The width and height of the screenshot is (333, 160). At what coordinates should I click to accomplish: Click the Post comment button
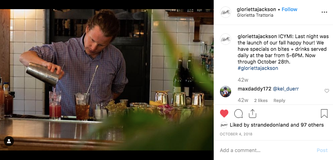coord(322,150)
